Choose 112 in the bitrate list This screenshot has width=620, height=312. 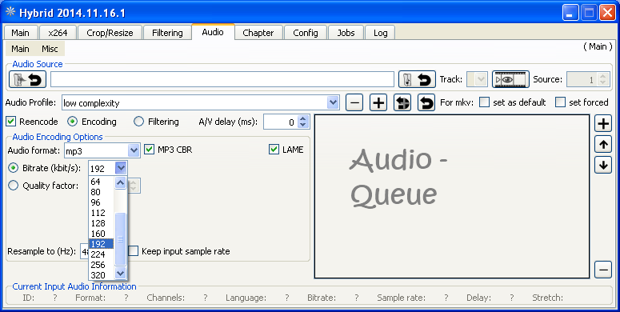pyautogui.click(x=102, y=213)
